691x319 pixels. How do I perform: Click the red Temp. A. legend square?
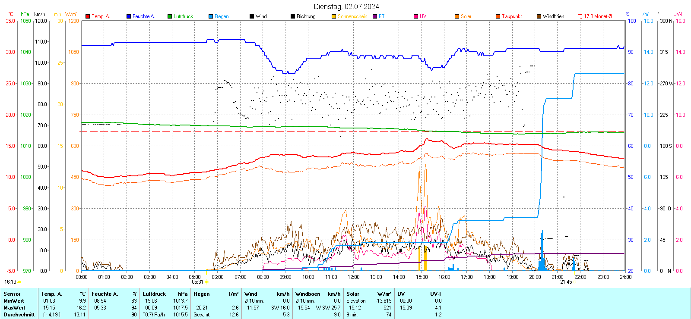(88, 16)
